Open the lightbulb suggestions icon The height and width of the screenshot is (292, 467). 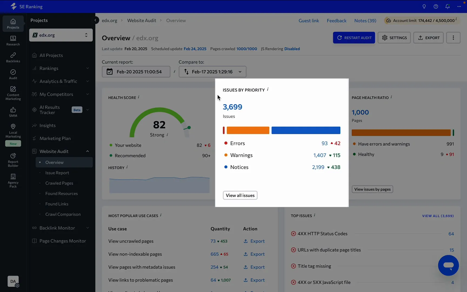(x=424, y=6)
